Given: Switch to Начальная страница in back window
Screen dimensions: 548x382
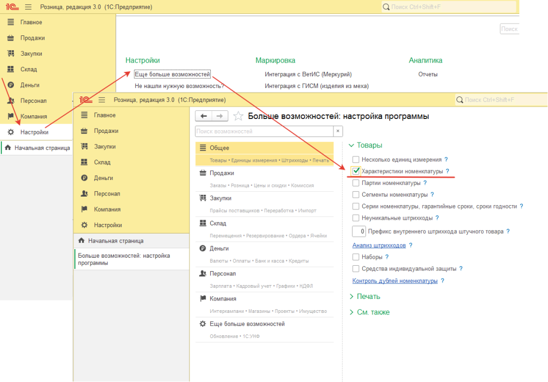Looking at the screenshot, I should click(36, 148).
